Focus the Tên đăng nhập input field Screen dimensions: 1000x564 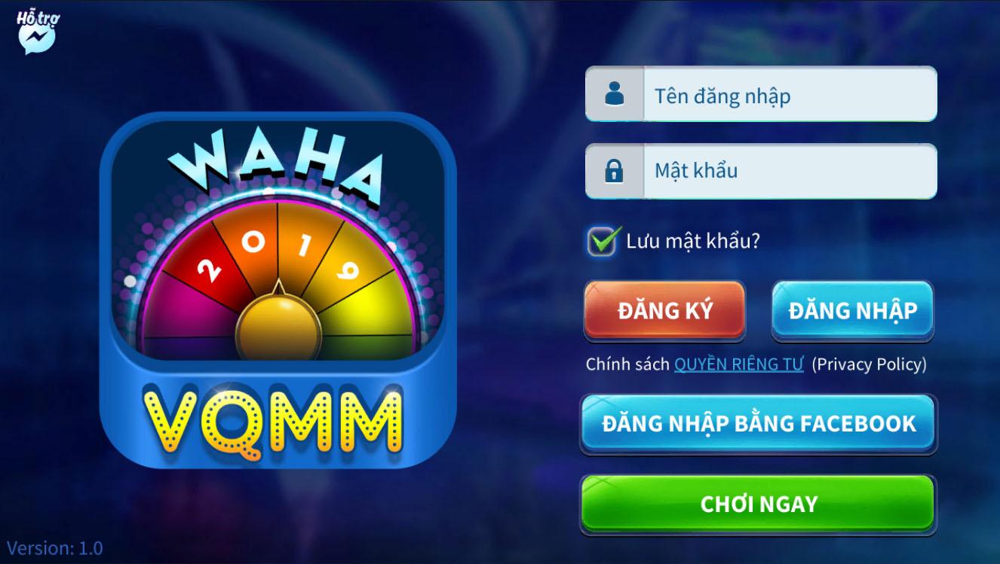(761, 94)
